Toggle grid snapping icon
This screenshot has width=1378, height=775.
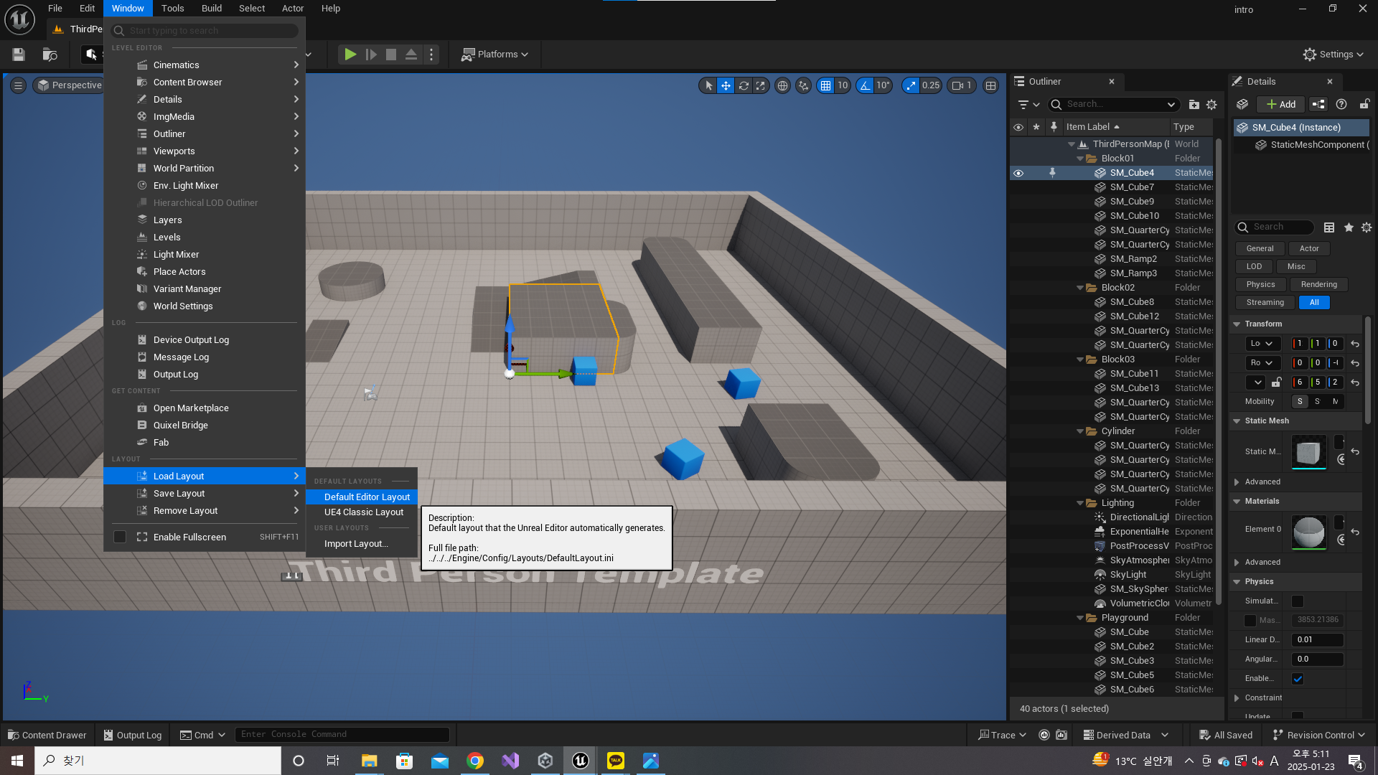click(825, 85)
